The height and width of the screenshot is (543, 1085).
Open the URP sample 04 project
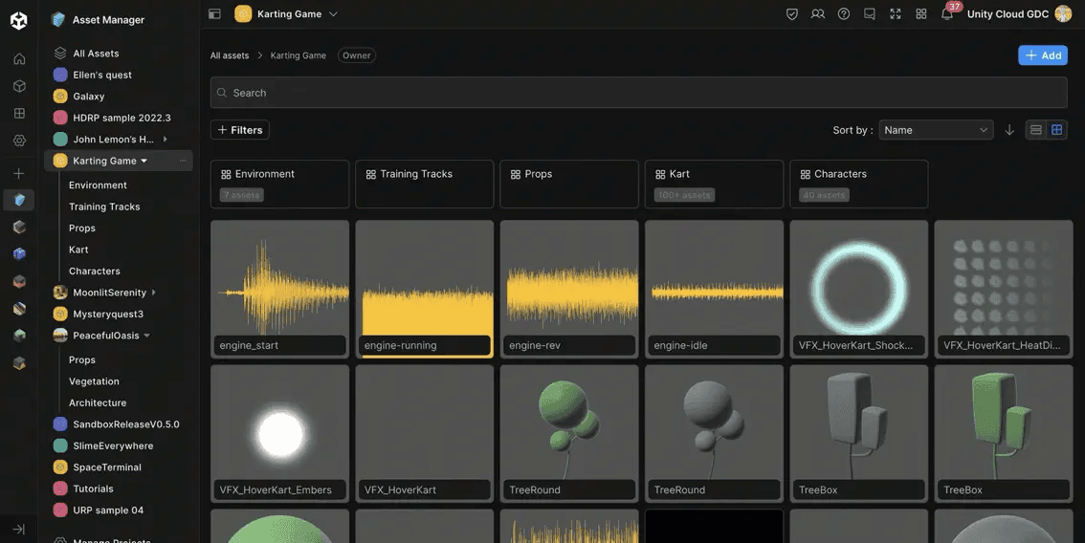(108, 510)
